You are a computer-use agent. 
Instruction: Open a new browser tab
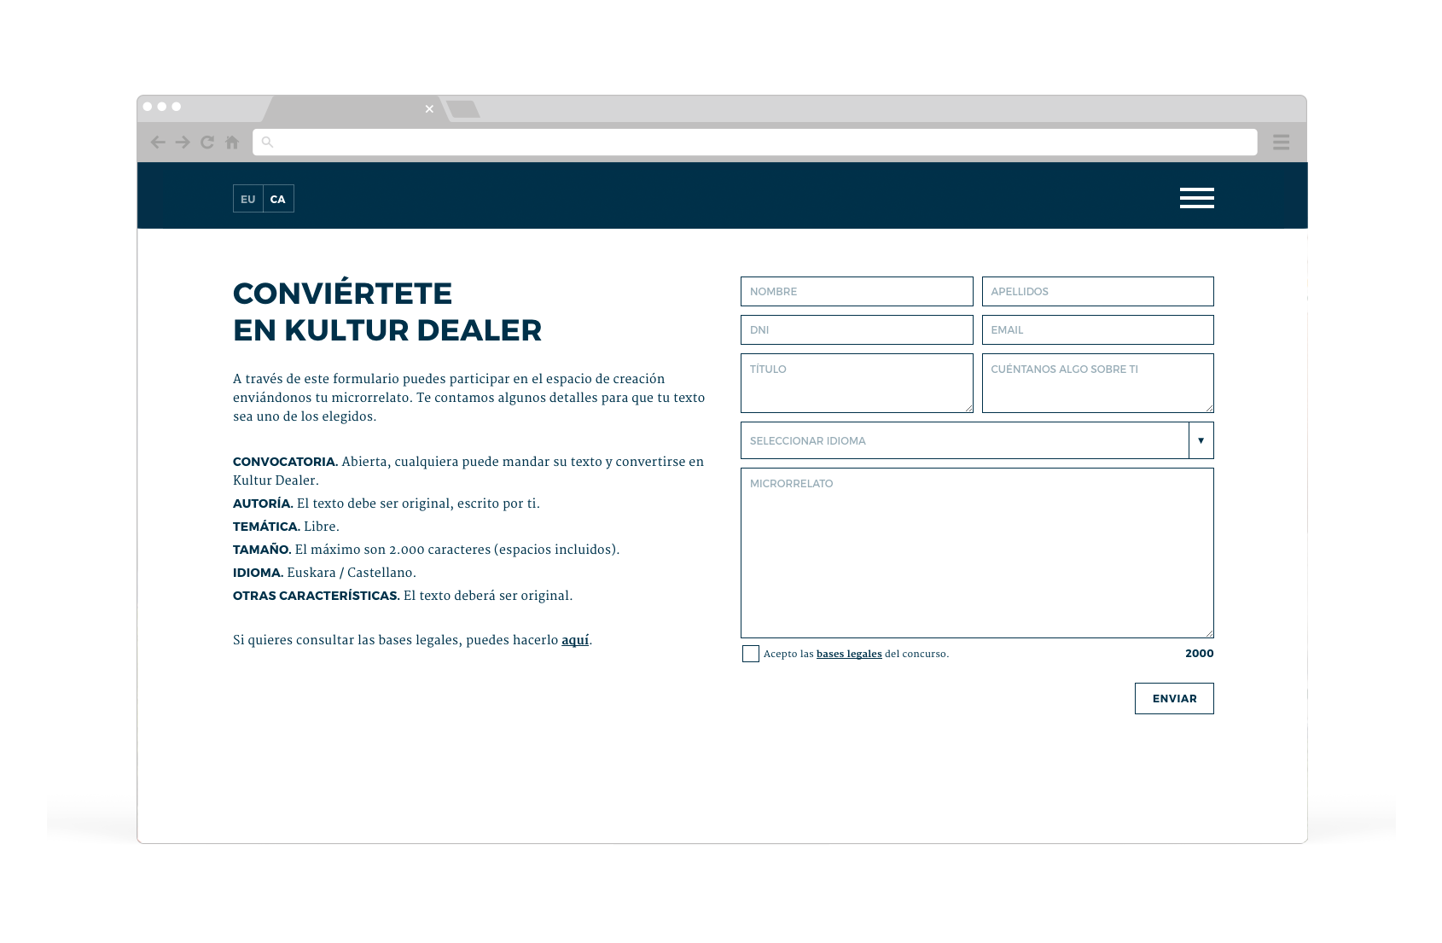(463, 109)
